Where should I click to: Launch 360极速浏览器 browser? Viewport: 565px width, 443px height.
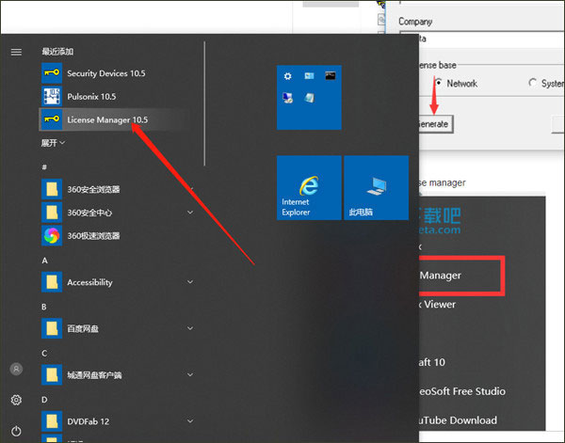pyautogui.click(x=93, y=235)
